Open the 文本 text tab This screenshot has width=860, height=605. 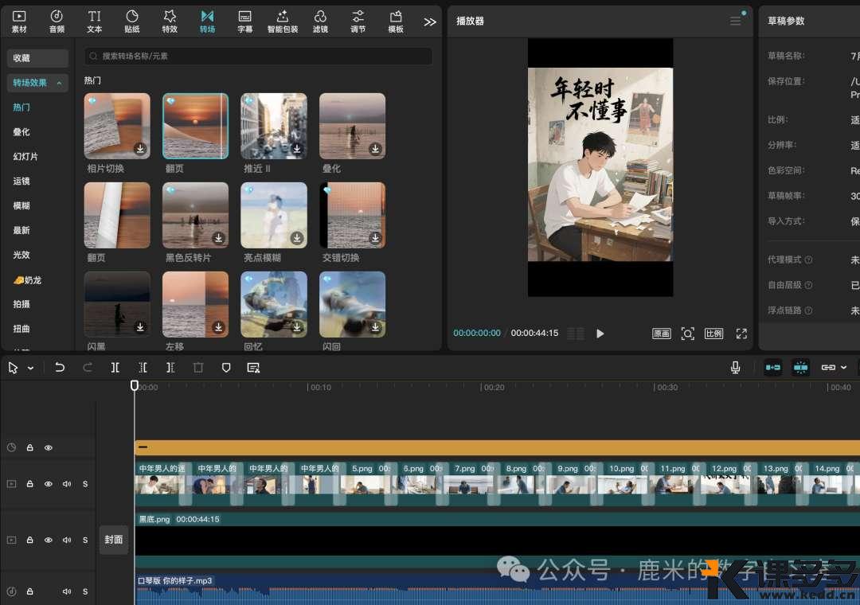(x=94, y=21)
